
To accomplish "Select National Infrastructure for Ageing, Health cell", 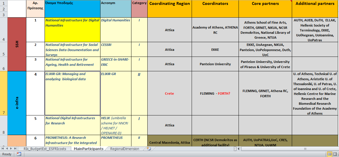I will [72, 64].
